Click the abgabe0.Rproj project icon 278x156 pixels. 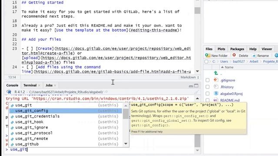pyautogui.click(x=216, y=94)
